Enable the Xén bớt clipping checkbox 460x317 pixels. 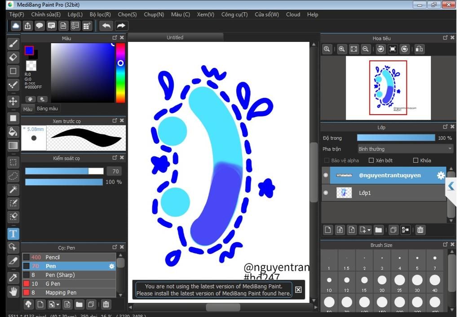(371, 160)
